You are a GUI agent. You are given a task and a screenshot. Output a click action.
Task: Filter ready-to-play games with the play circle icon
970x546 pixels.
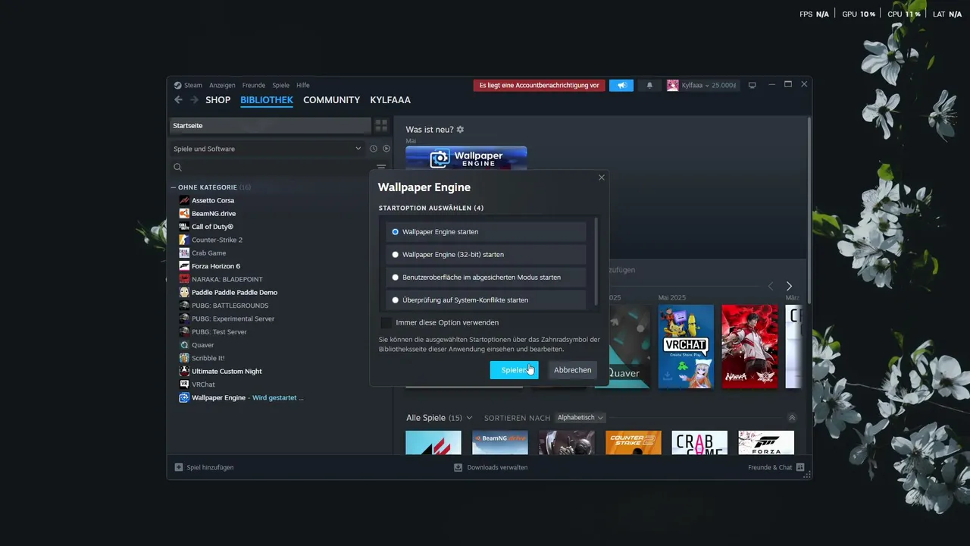click(x=386, y=149)
